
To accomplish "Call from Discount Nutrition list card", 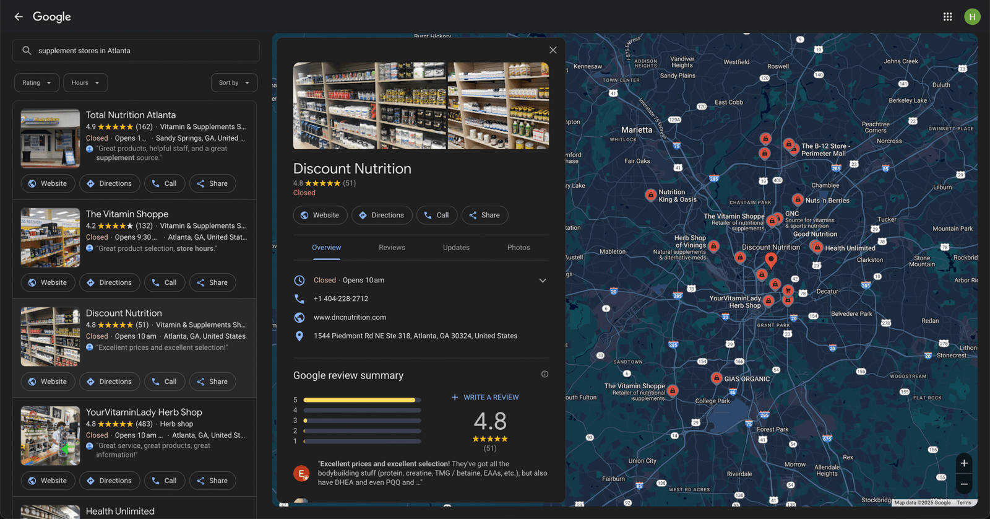I will [165, 382].
